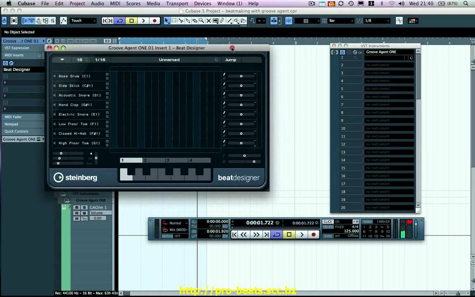This screenshot has width=475, height=297.
Task: Open the Scores menu
Action: pos(133,4)
